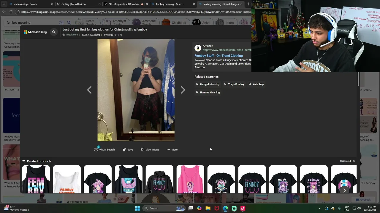
Task: Switch to the femboy meaning - Search tab
Action: [173, 4]
